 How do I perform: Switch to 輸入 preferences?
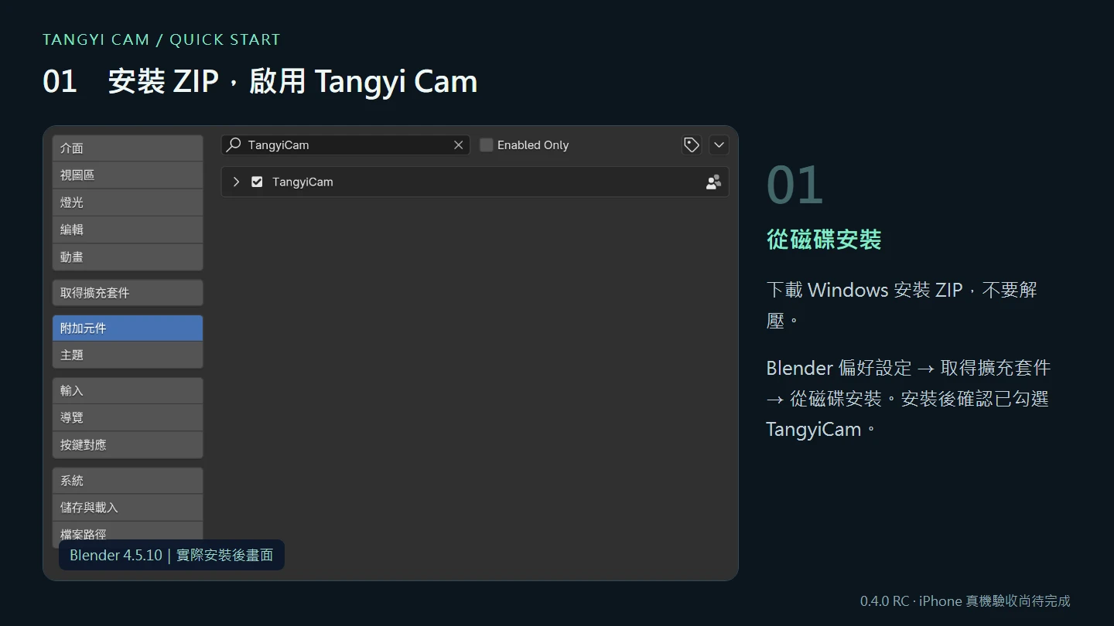(128, 390)
